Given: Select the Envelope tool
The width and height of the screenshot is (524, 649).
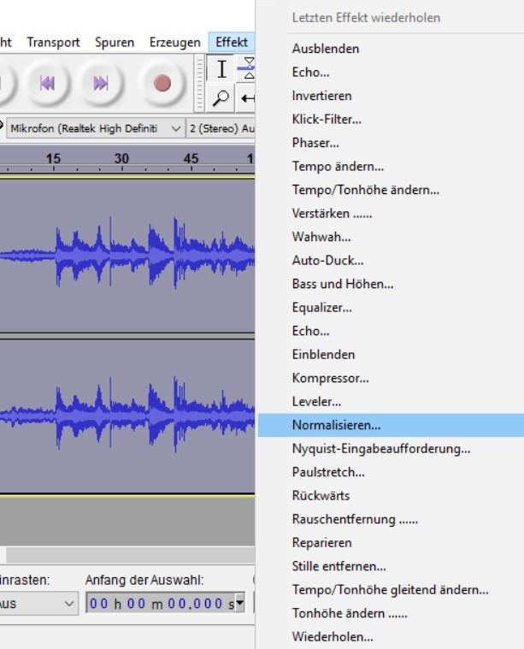Looking at the screenshot, I should coord(247,68).
